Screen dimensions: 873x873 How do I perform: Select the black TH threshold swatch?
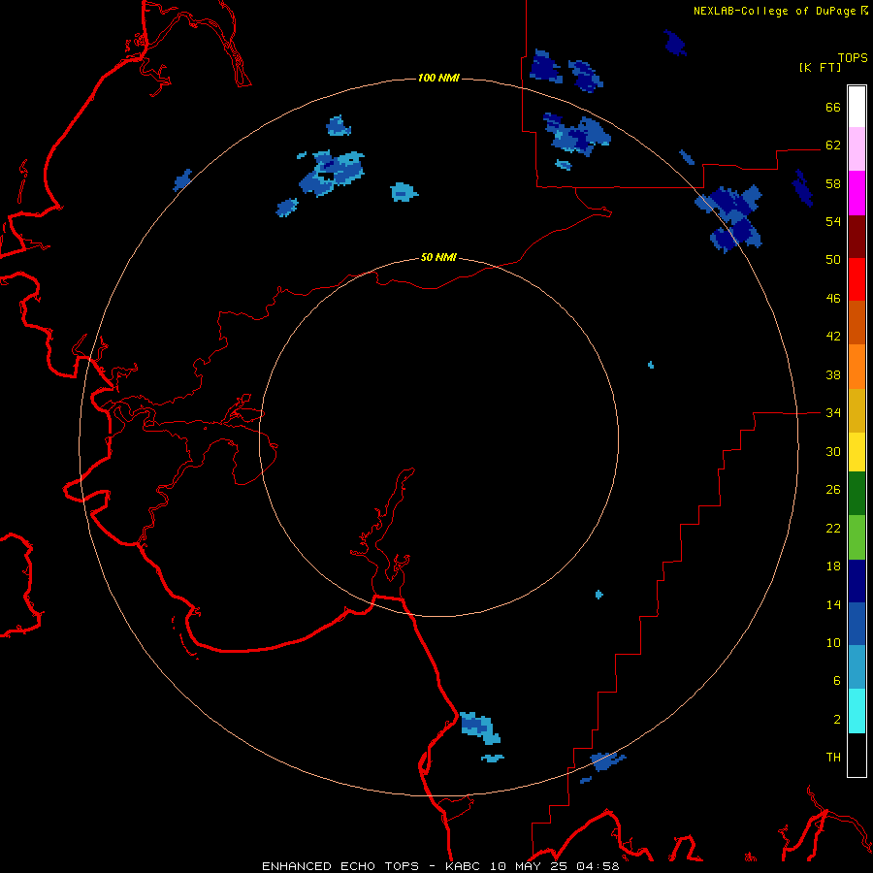tap(857, 755)
